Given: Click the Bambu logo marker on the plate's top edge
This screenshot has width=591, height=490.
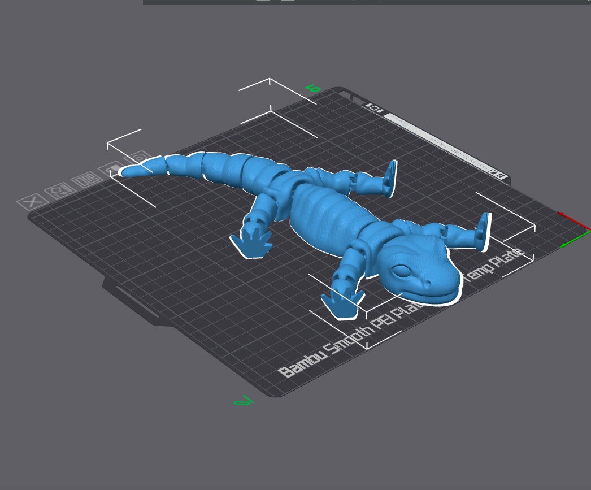Looking at the screenshot, I should (375, 108).
